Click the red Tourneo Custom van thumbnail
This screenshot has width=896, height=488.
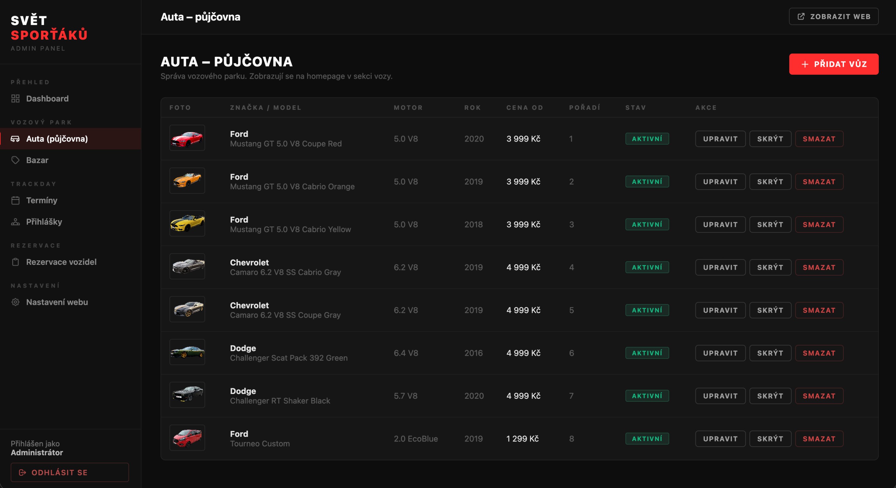click(x=187, y=437)
